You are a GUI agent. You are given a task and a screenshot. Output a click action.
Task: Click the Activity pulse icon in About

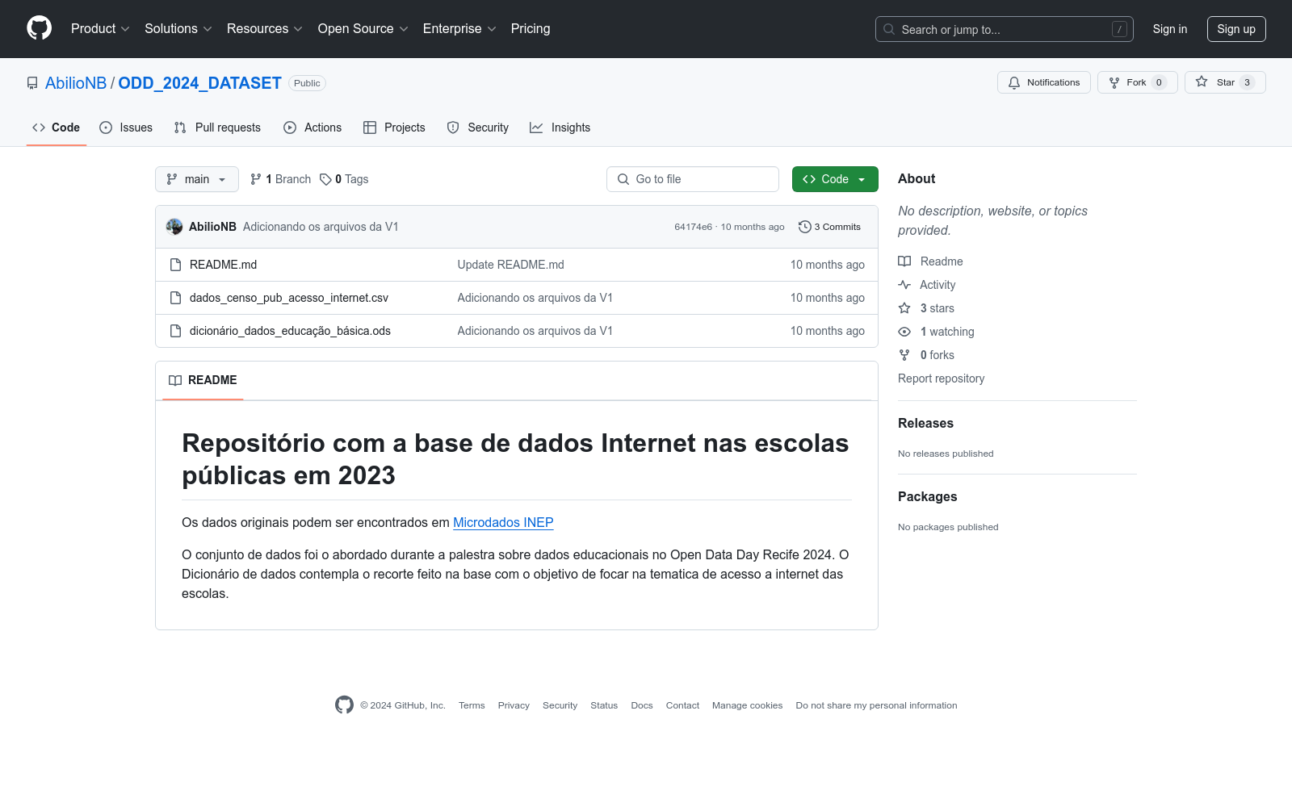coord(904,285)
